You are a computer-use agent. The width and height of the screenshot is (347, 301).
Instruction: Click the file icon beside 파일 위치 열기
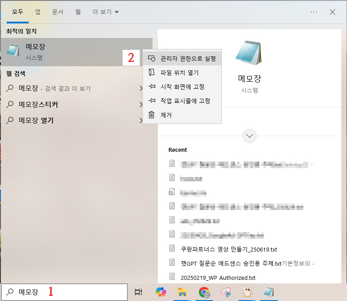(151, 72)
